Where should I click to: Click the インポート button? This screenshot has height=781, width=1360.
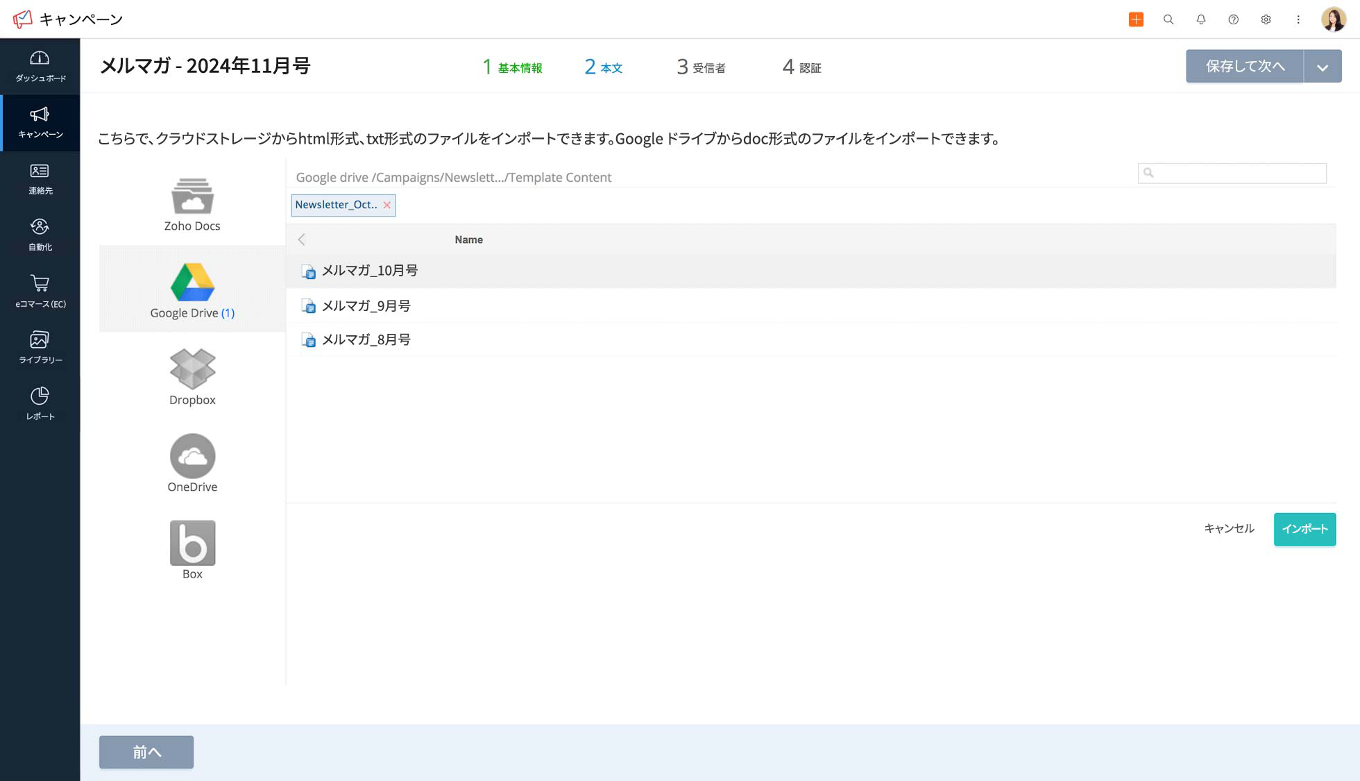1304,529
